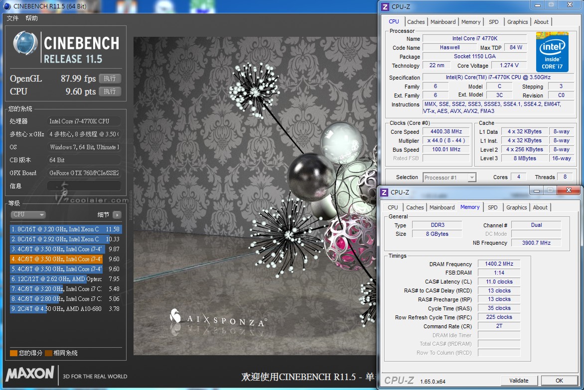
Task: Run the OpenGL test with 执行 button
Action: coord(110,79)
